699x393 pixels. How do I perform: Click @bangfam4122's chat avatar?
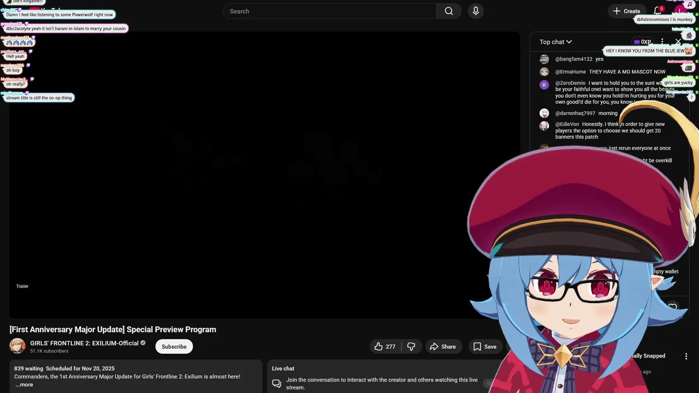[x=544, y=59]
